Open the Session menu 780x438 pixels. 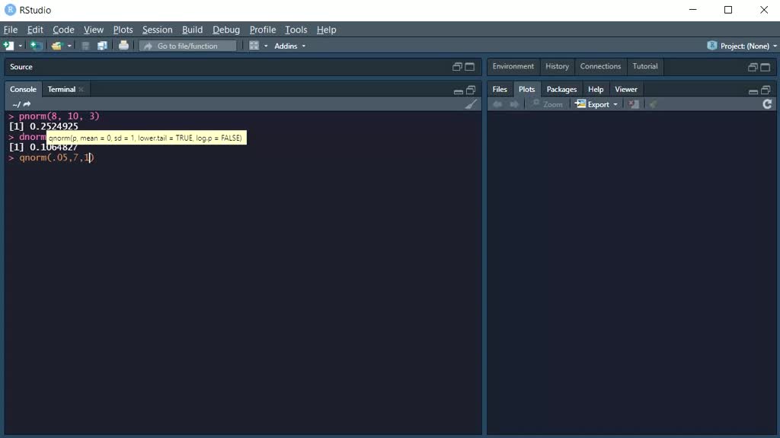[x=157, y=30]
